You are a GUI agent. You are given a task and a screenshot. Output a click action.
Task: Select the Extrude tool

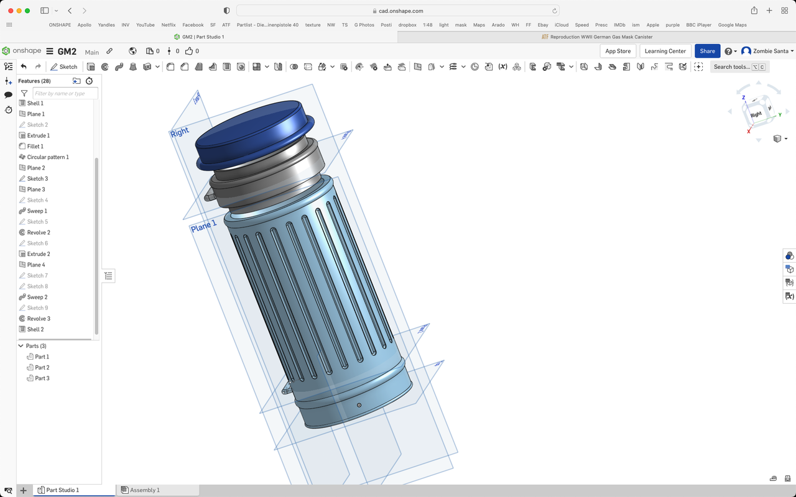(x=91, y=66)
